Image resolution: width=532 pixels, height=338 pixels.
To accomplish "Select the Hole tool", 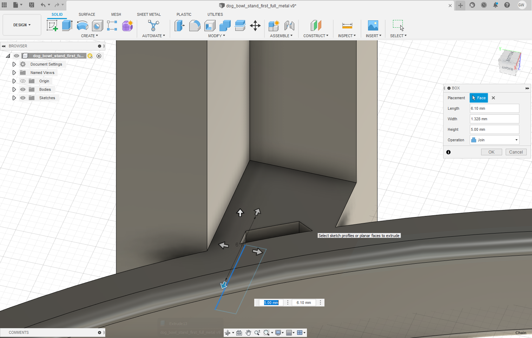I will pos(98,26).
